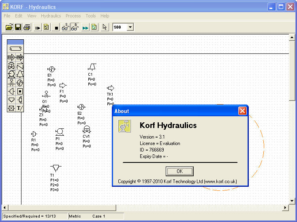Viewport: 297px width, 222px height.
Task: Pick the orifice plate tool in the palette
Action: [11, 83]
